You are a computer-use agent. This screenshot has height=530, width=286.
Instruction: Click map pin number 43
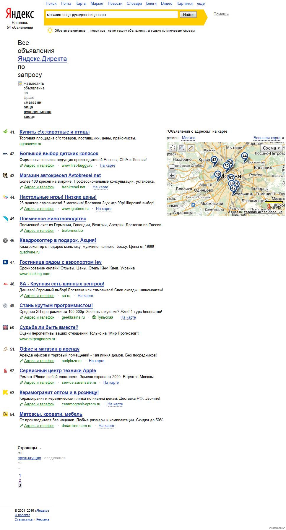pyautogui.click(x=214, y=160)
